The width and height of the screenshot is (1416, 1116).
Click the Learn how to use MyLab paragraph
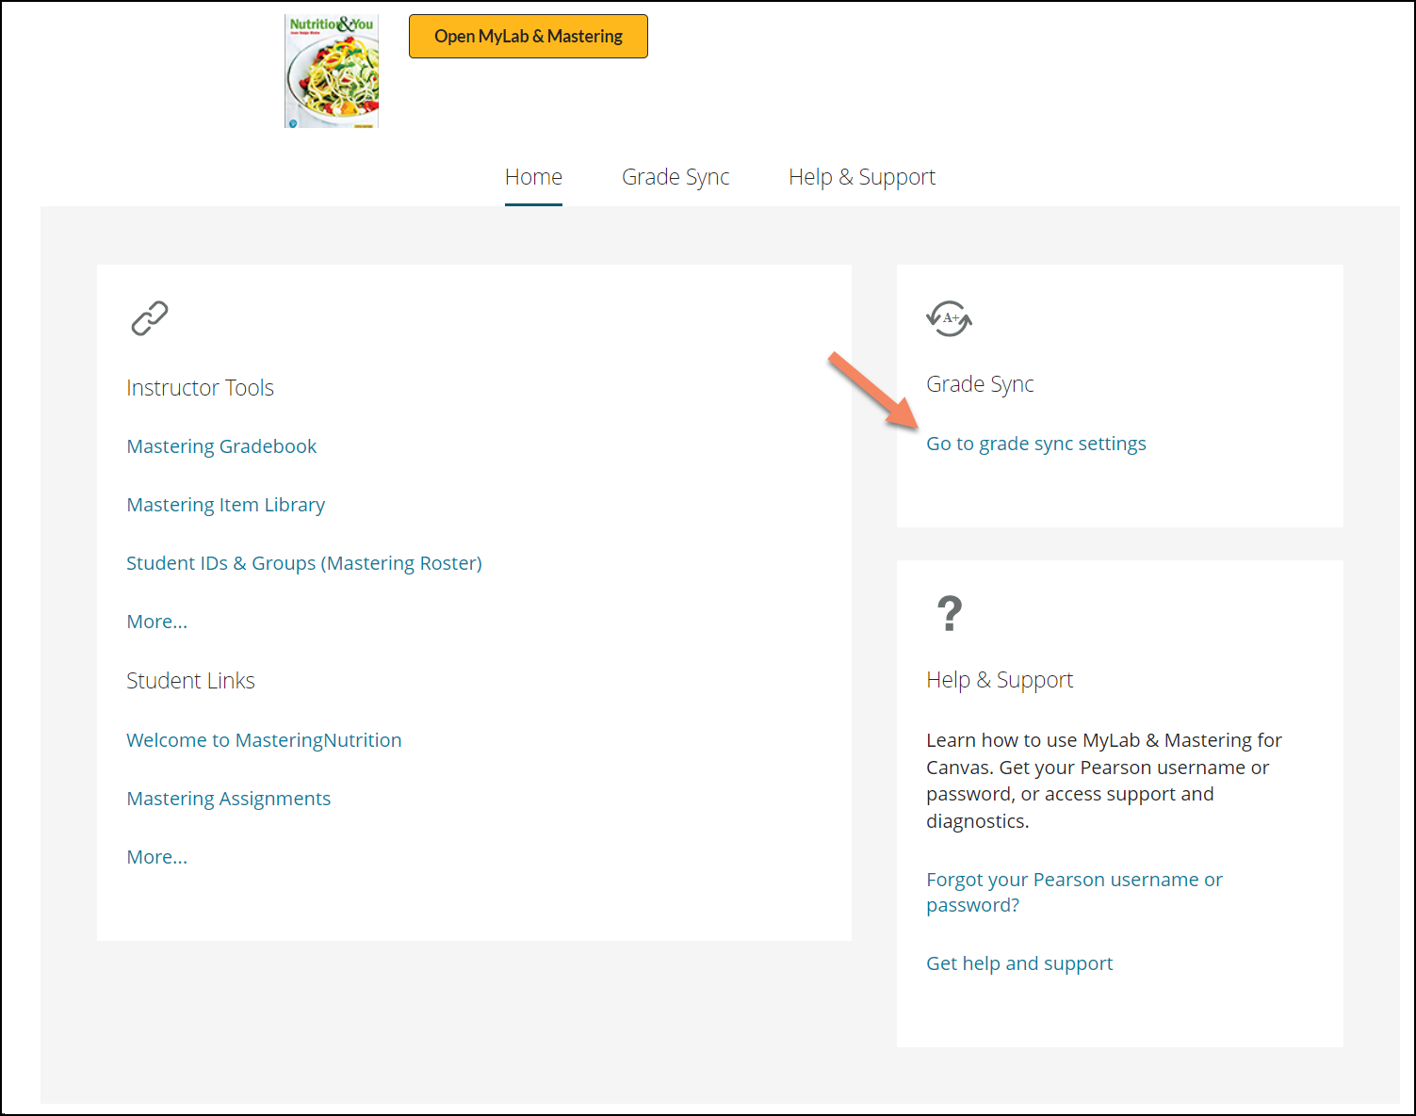point(1104,781)
